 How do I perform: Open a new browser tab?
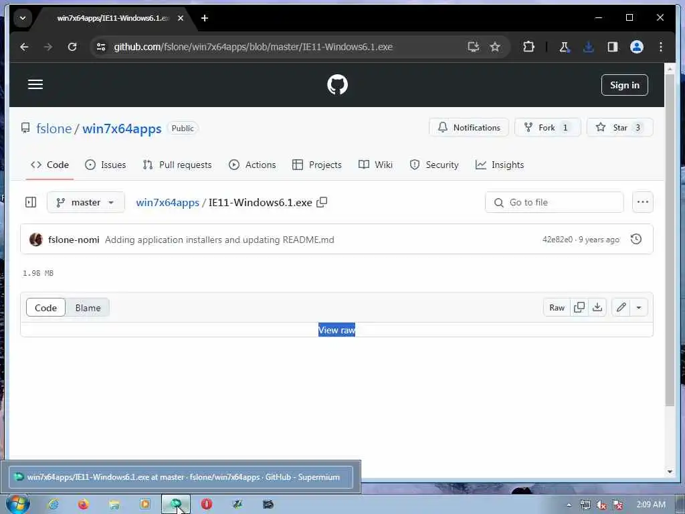tap(205, 18)
